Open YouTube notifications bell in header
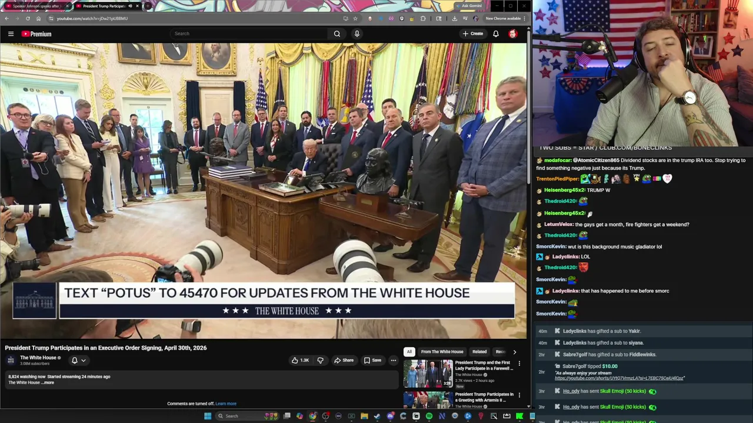Viewport: 753px width, 423px height. coord(496,33)
